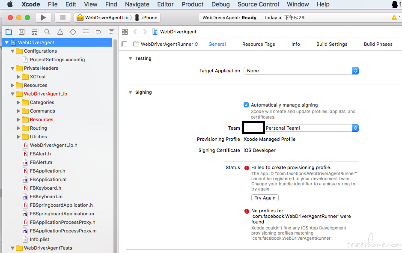
Task: Select FBAlert.m in the navigator
Action: point(41,163)
